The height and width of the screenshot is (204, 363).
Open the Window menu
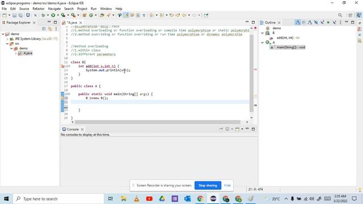click(x=106, y=9)
